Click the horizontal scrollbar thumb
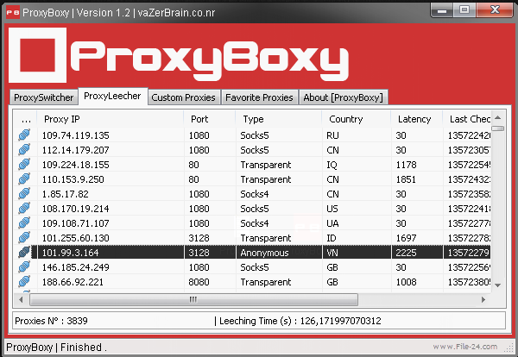 click(193, 299)
